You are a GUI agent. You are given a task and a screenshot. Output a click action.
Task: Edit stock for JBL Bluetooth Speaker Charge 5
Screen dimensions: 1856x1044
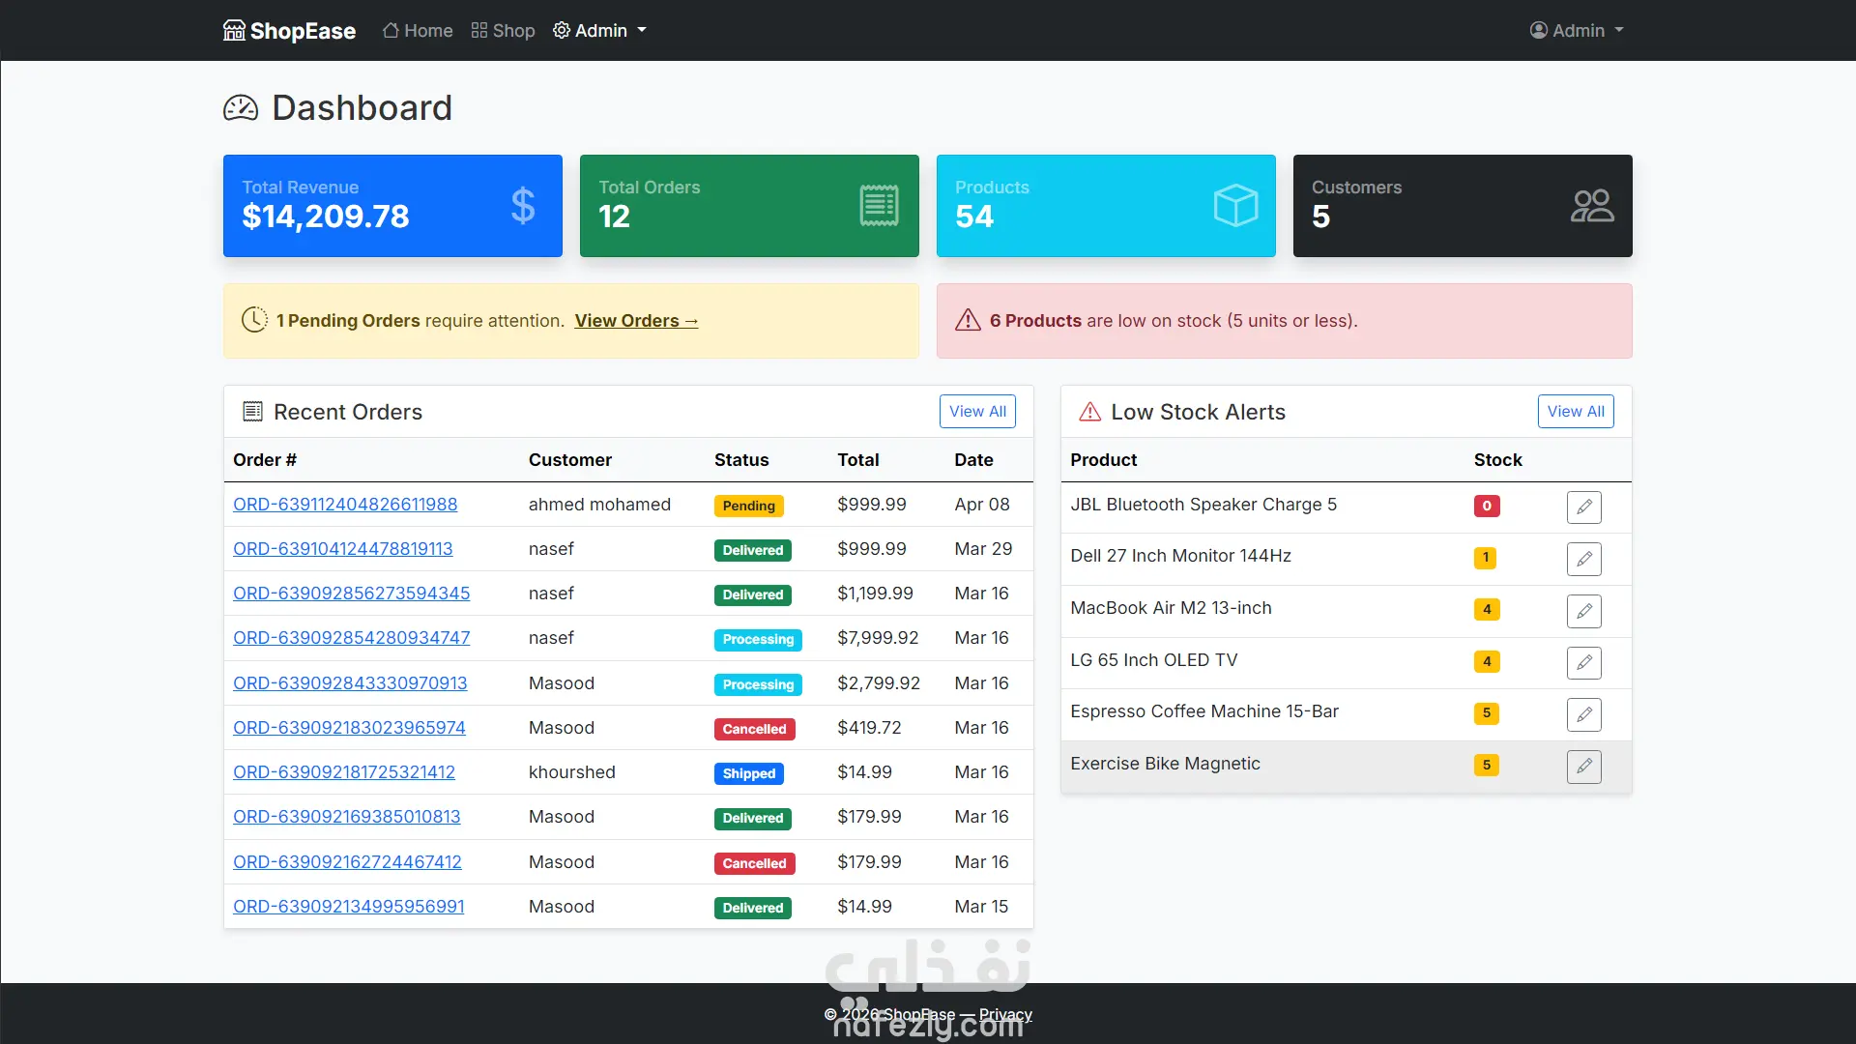coord(1583,507)
